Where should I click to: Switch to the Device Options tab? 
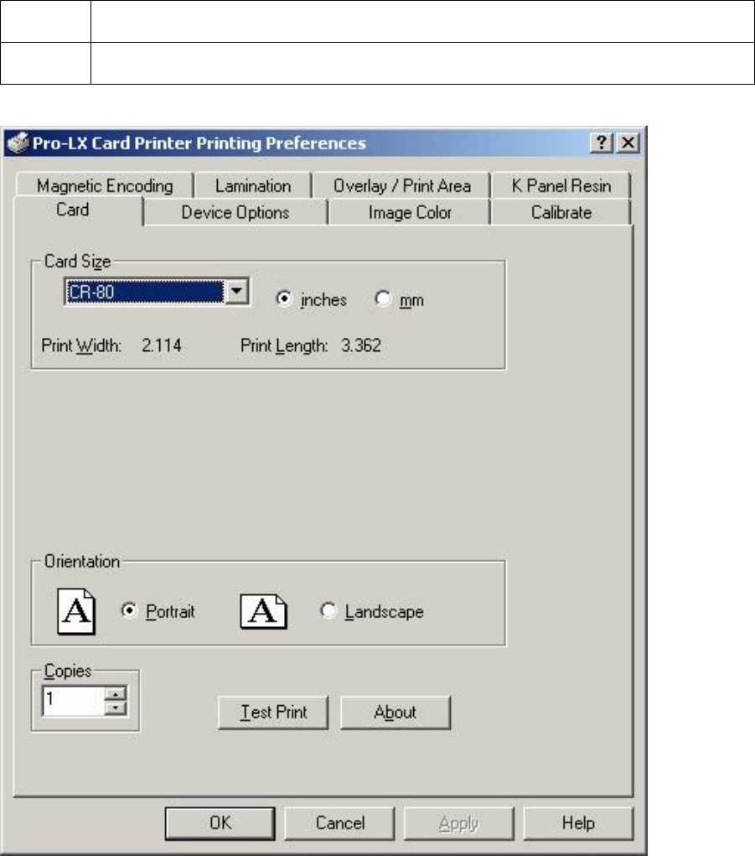(x=235, y=212)
